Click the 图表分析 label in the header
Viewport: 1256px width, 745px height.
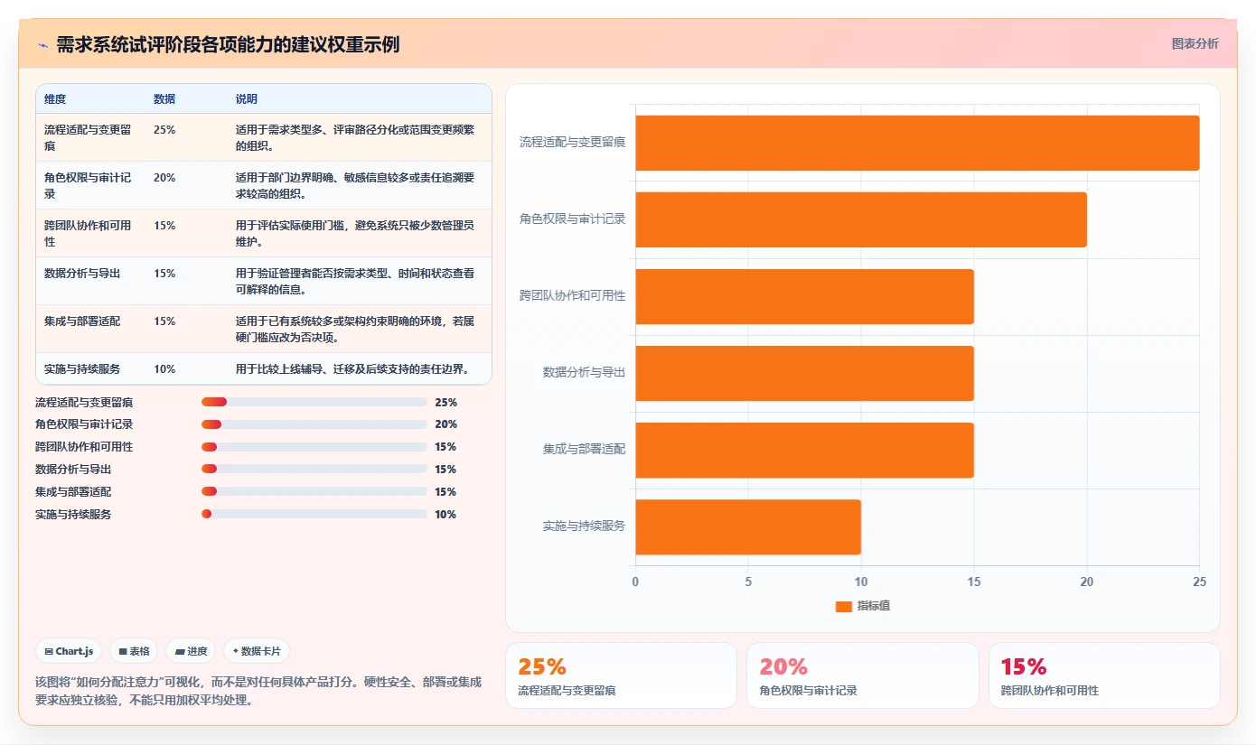pyautogui.click(x=1195, y=43)
